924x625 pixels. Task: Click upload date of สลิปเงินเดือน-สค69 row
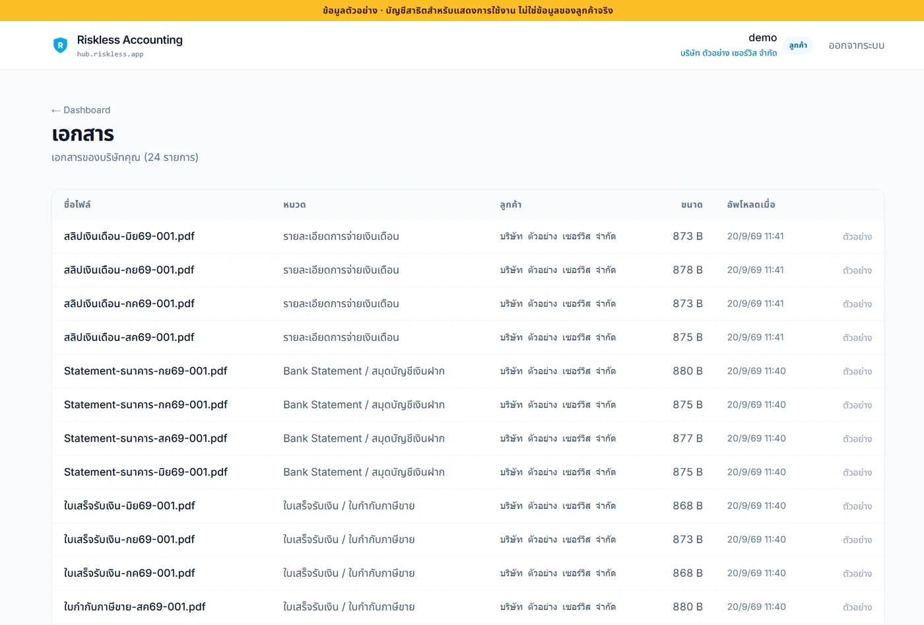[755, 337]
